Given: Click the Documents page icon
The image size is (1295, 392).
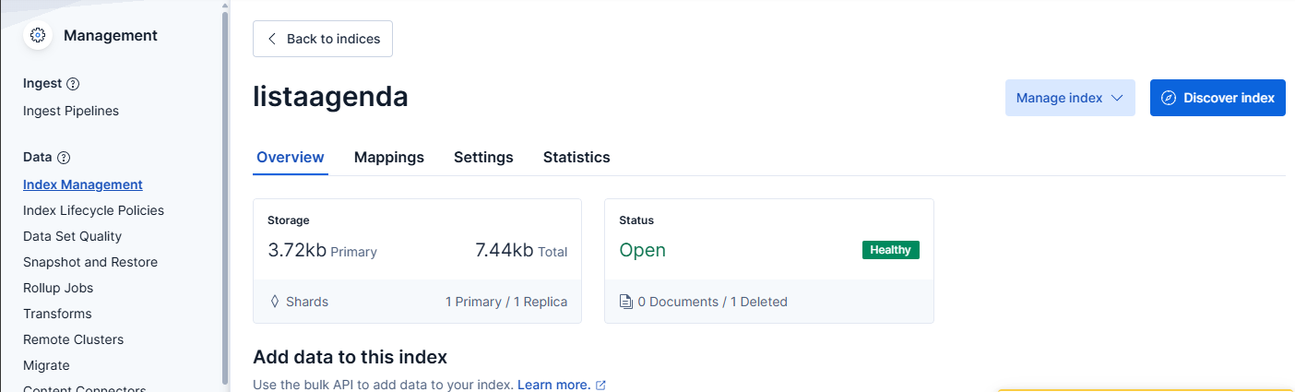Looking at the screenshot, I should [625, 302].
